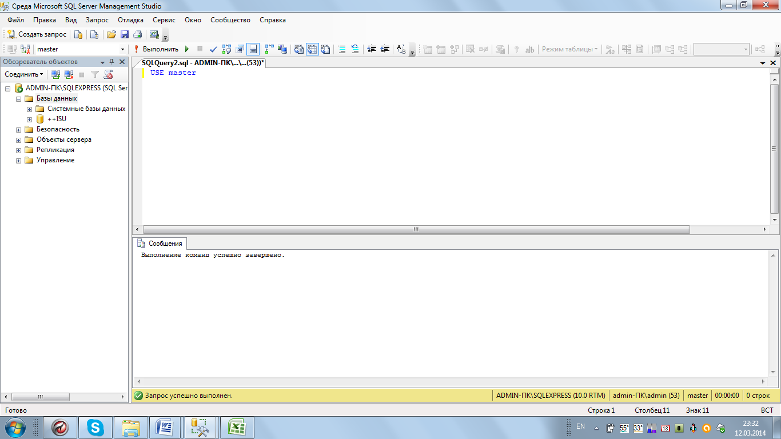Viewport: 781px width, 439px height.
Task: Open query options icon in SQL toolbar
Action: [240, 49]
